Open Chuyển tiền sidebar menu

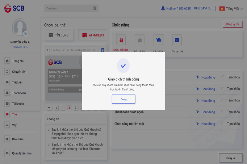(19, 72)
